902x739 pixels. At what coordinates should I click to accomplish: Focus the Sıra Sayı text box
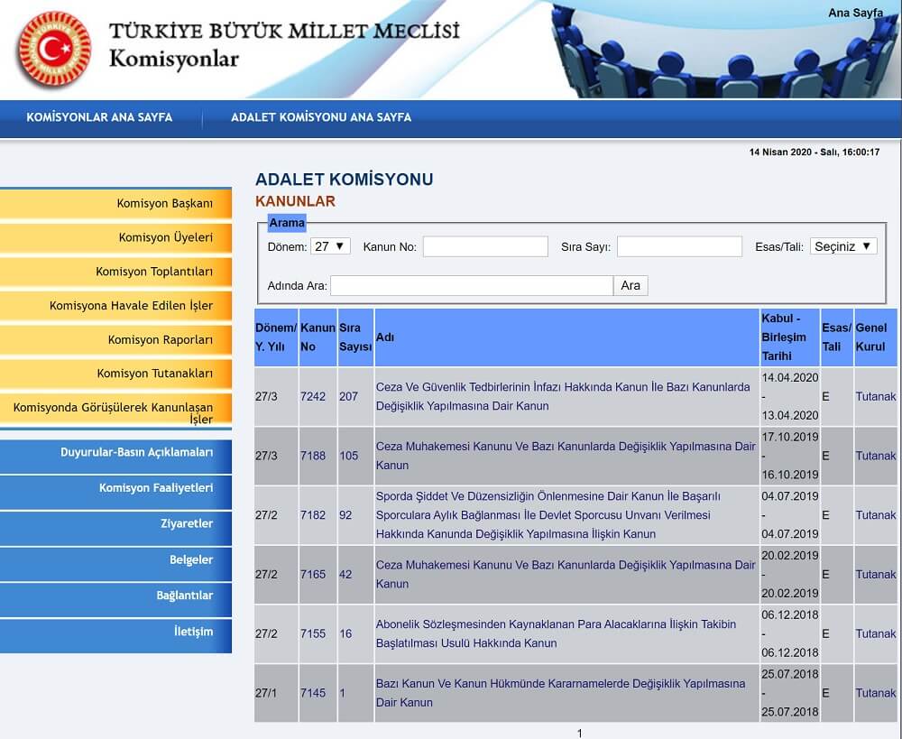click(679, 246)
